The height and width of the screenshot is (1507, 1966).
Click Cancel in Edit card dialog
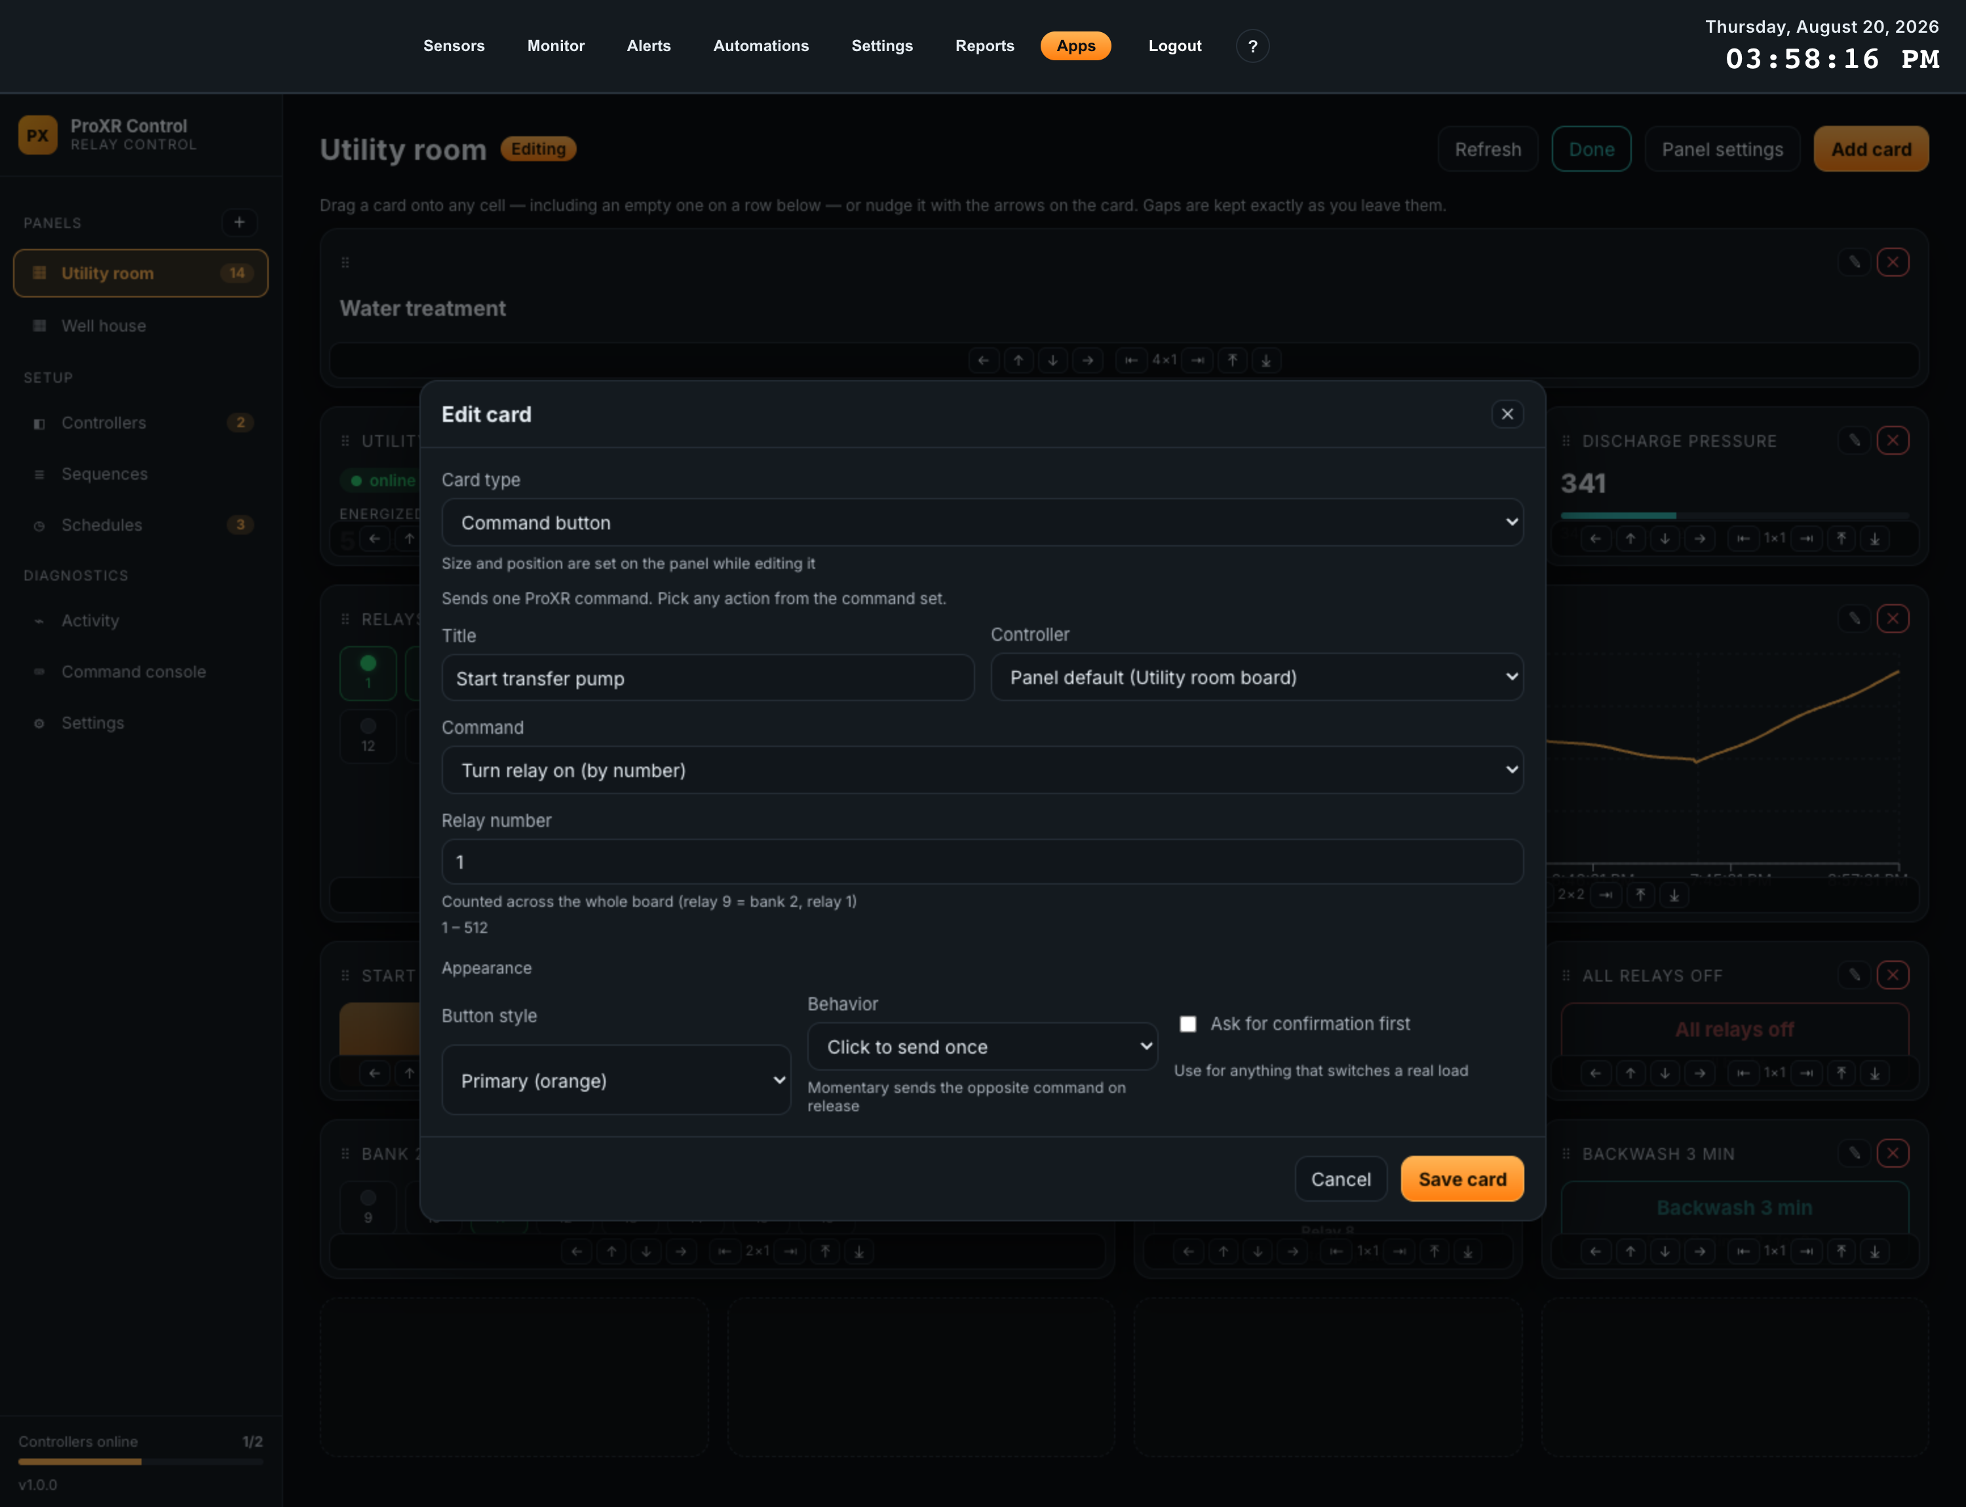pyautogui.click(x=1341, y=1179)
